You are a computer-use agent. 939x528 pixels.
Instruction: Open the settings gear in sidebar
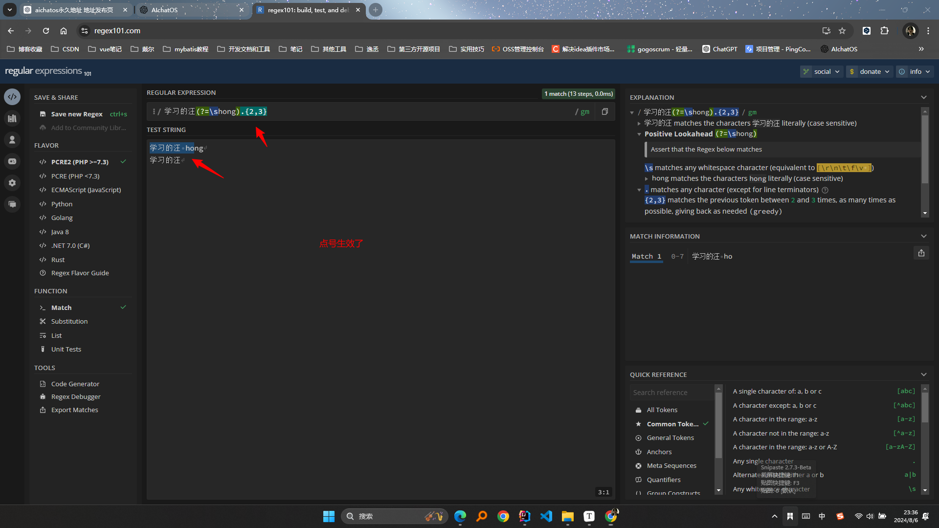coord(12,183)
